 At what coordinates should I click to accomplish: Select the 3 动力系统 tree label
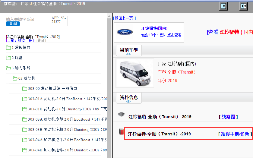(x=21, y=68)
